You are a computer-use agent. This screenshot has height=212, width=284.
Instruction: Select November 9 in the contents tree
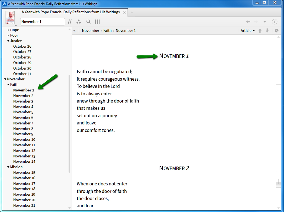coord(23,134)
